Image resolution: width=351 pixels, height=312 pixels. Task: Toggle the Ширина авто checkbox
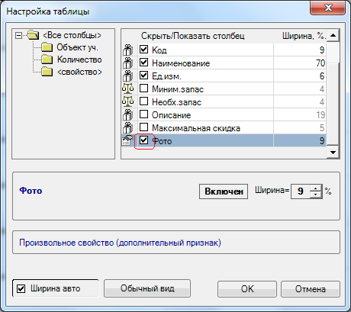(21, 288)
